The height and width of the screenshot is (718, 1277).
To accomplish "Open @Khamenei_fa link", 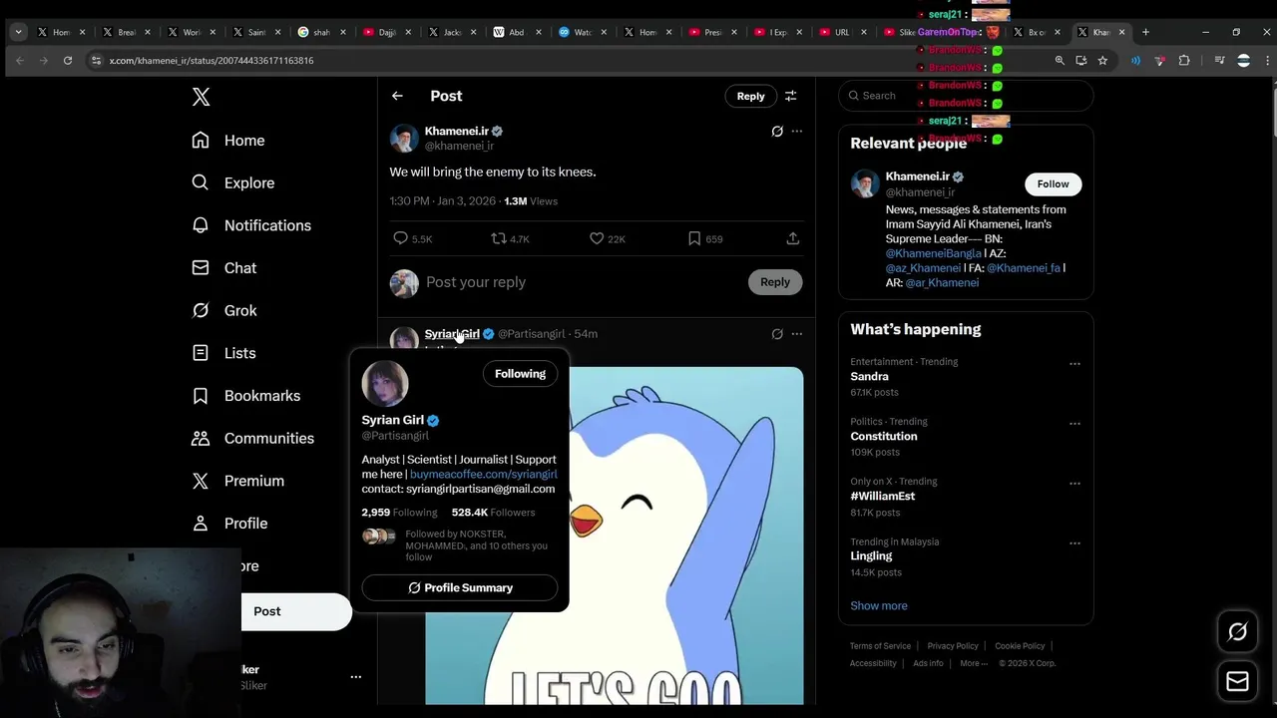I will (1024, 268).
